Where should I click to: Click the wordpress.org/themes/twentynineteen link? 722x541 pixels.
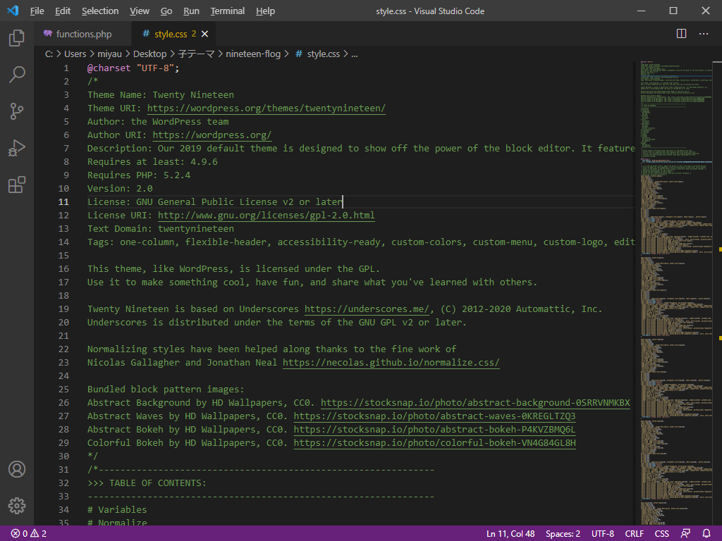point(266,108)
